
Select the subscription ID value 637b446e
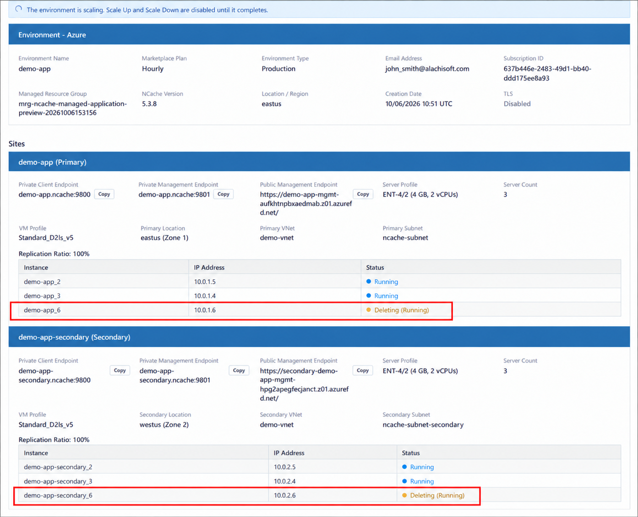click(x=547, y=73)
